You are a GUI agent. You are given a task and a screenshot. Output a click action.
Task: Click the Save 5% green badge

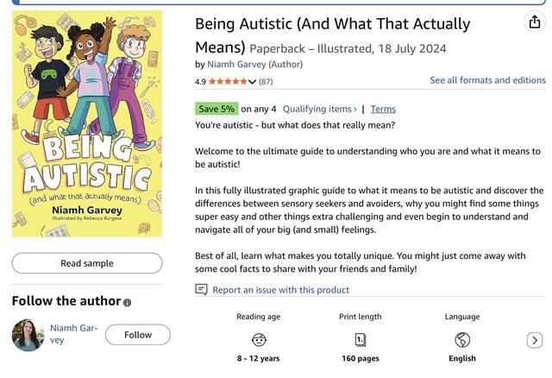(x=216, y=109)
